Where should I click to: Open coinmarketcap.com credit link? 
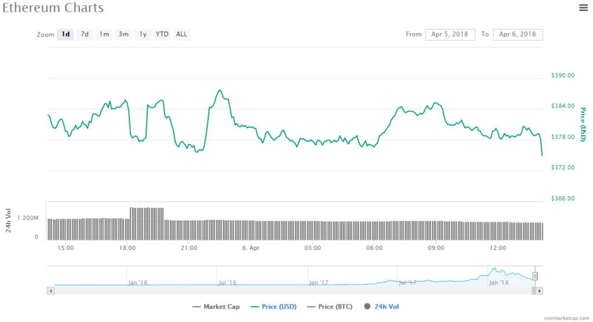coord(566,318)
